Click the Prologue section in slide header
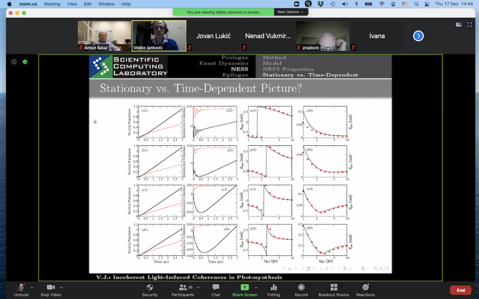 235,57
